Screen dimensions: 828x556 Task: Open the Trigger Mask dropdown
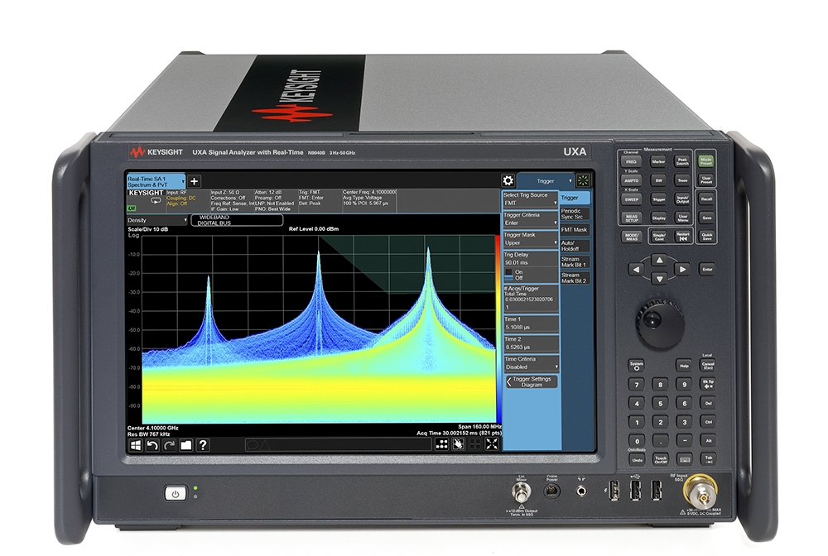531,244
